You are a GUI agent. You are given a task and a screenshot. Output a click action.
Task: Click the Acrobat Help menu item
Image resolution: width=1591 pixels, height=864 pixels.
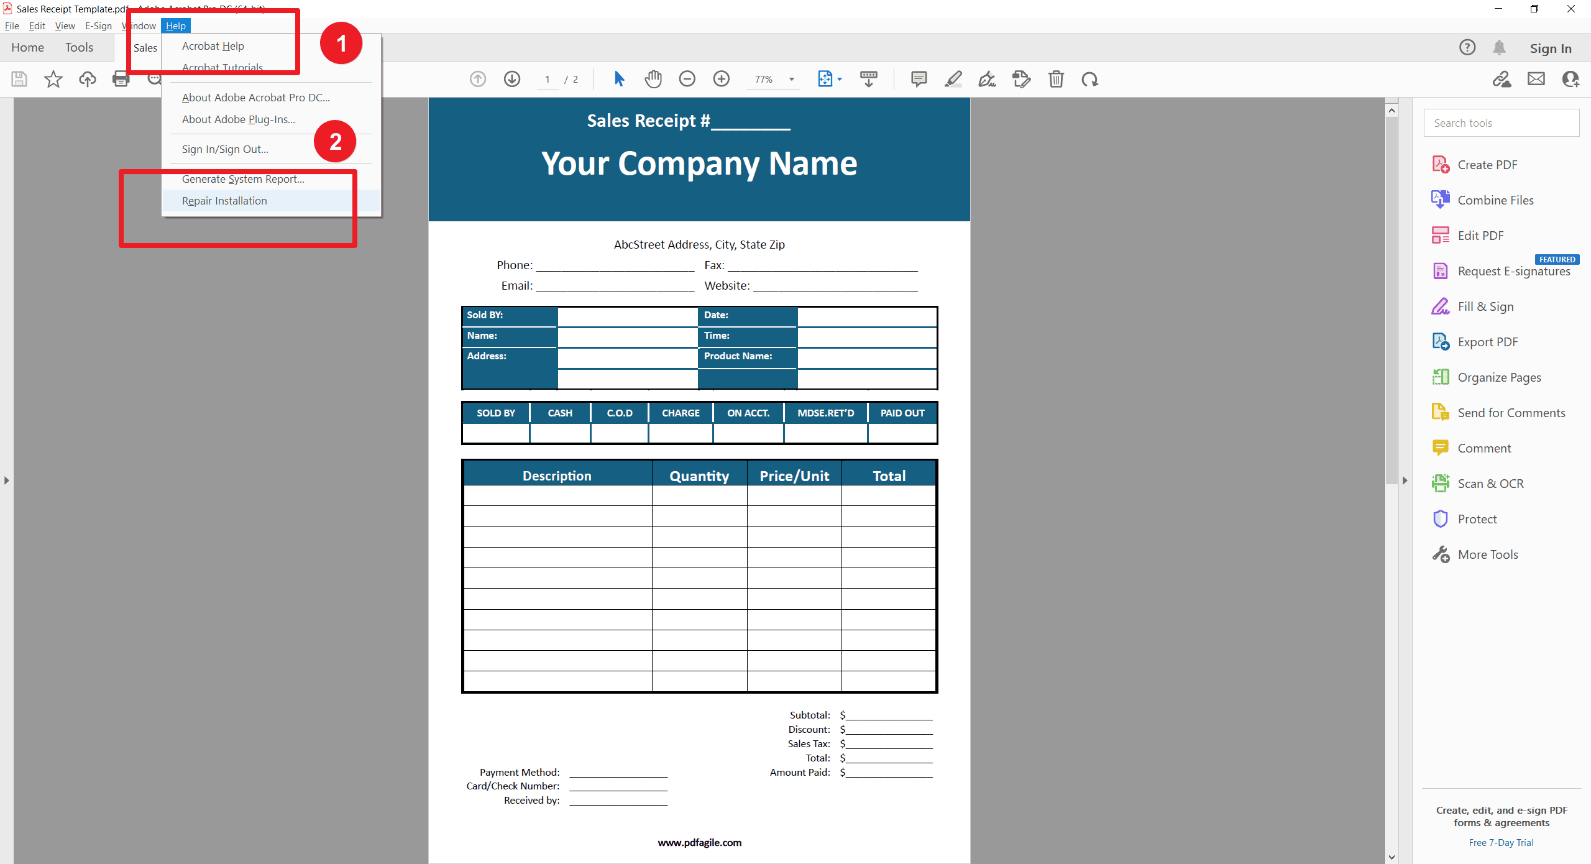(x=214, y=45)
